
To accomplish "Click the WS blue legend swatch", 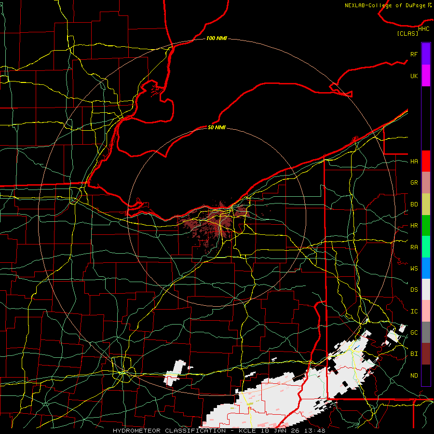I will pyautogui.click(x=426, y=268).
